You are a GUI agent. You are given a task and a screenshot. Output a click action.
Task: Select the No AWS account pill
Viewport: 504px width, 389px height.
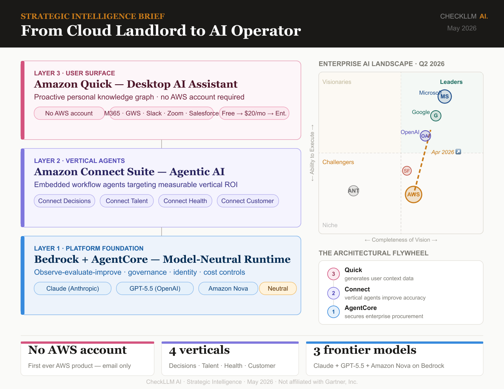69,113
